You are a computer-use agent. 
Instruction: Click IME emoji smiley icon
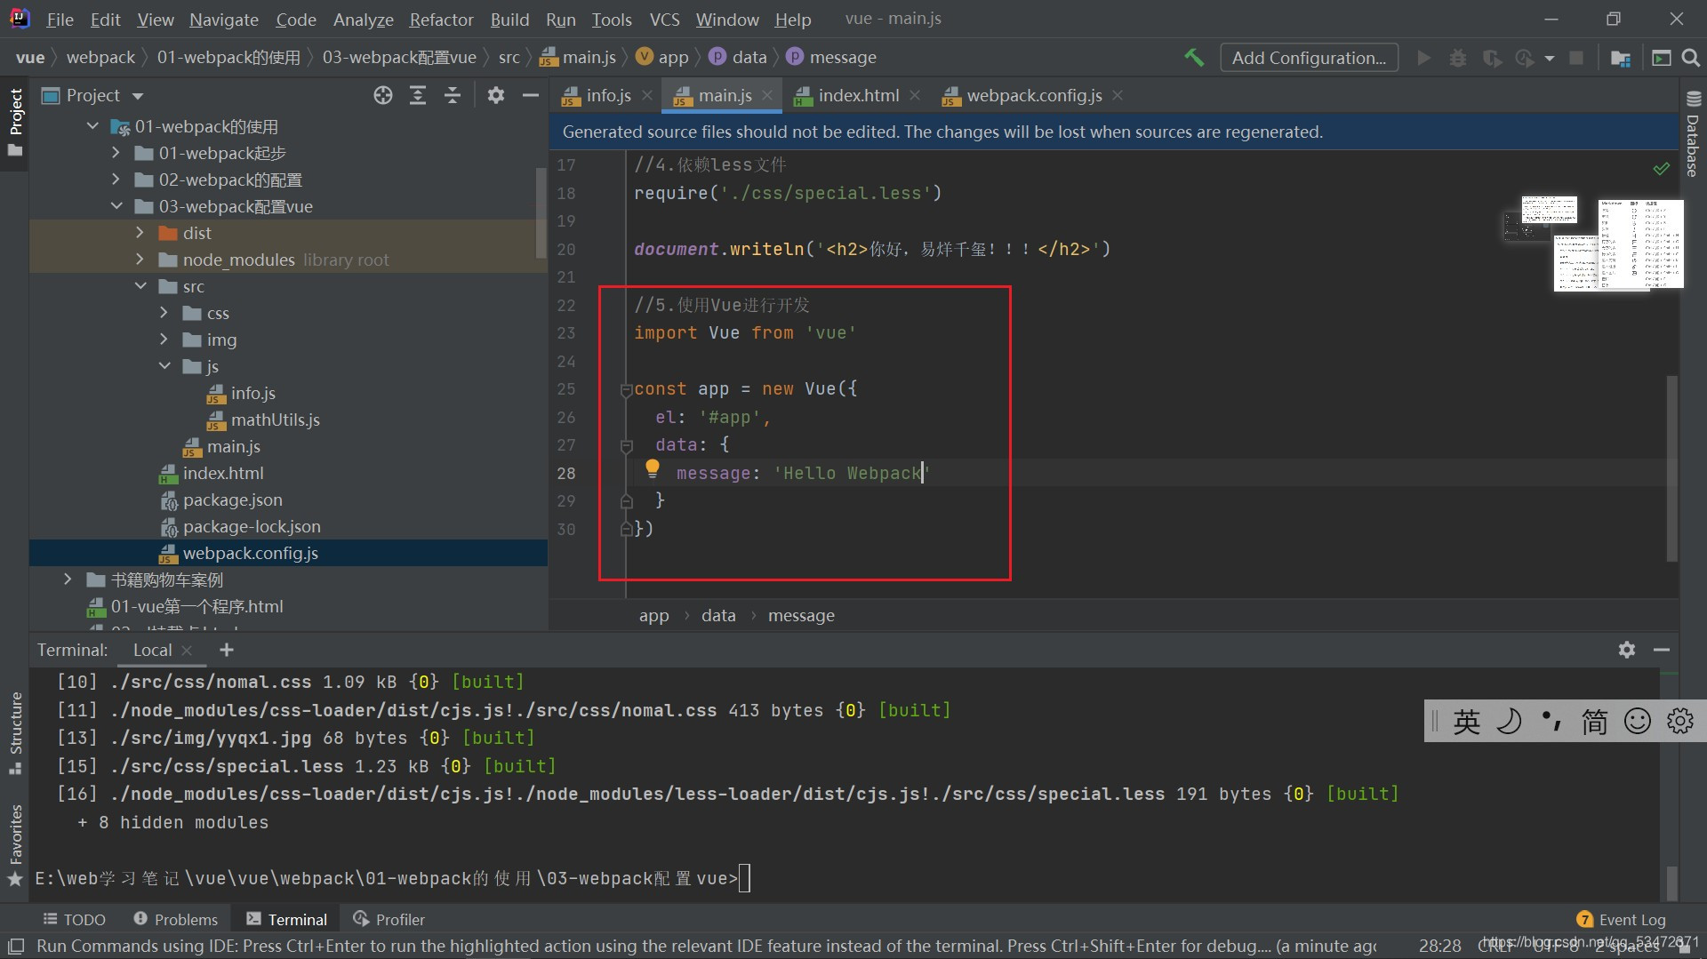pos(1637,721)
